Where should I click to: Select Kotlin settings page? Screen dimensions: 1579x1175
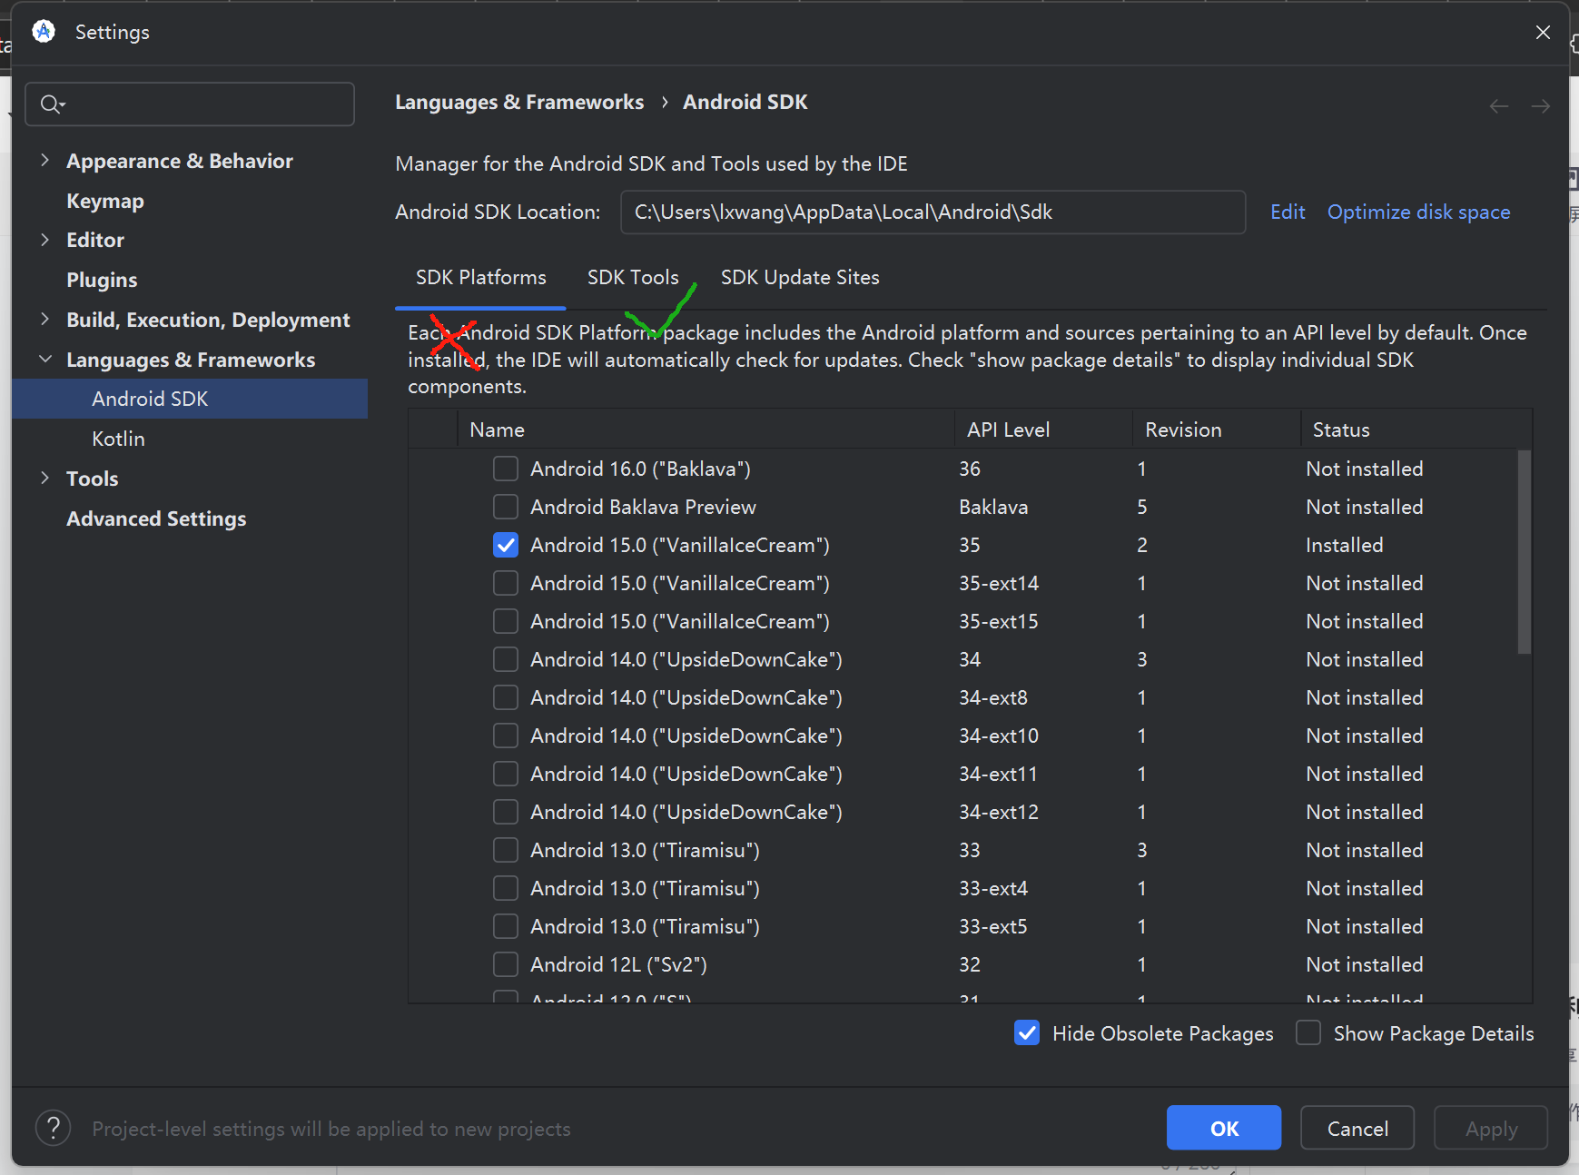118,439
